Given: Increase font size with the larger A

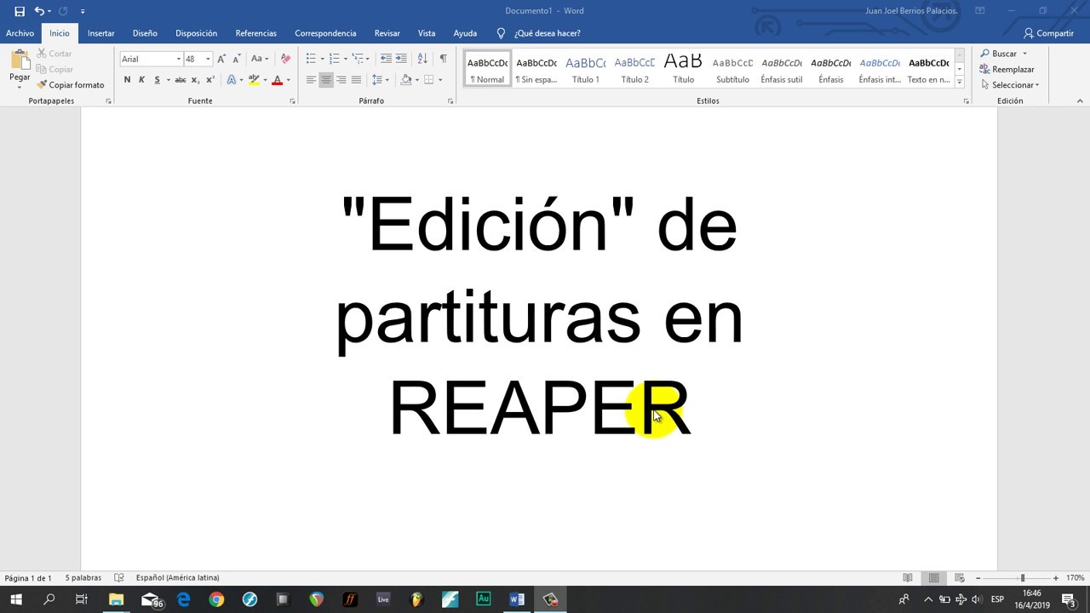Looking at the screenshot, I should point(221,59).
